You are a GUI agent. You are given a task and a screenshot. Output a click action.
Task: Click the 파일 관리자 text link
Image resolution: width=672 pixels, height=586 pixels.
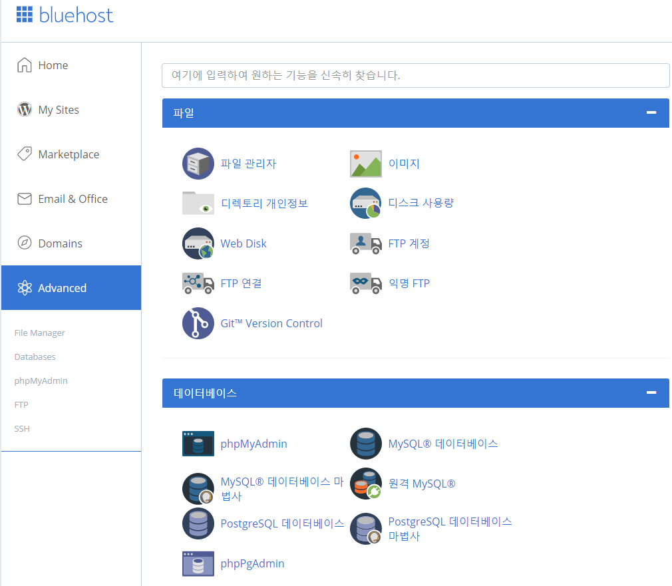248,164
